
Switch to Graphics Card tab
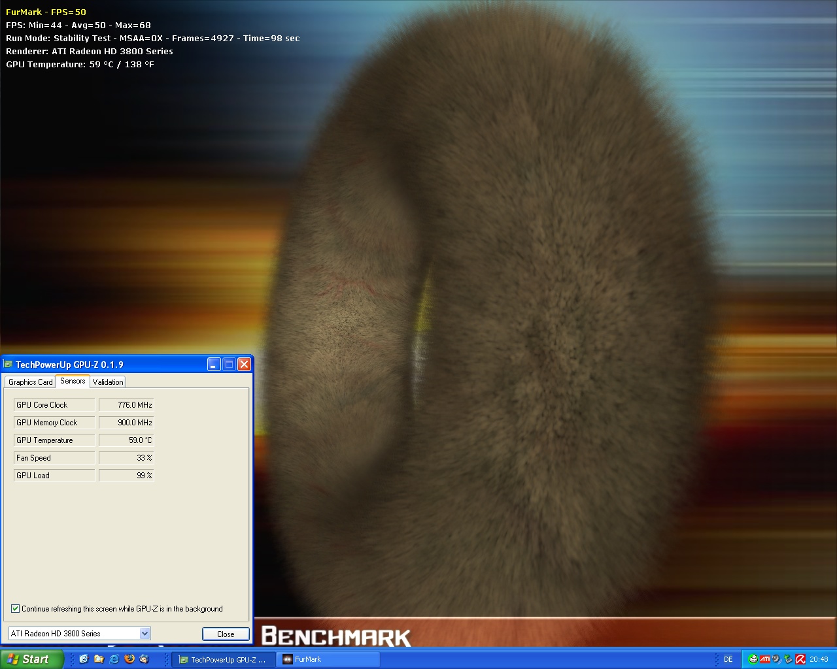tap(30, 382)
